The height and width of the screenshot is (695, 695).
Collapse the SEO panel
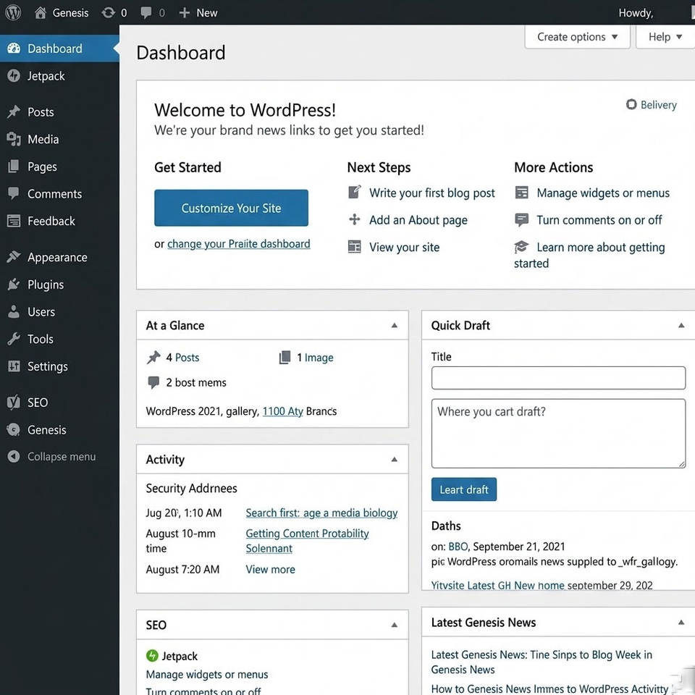click(394, 625)
